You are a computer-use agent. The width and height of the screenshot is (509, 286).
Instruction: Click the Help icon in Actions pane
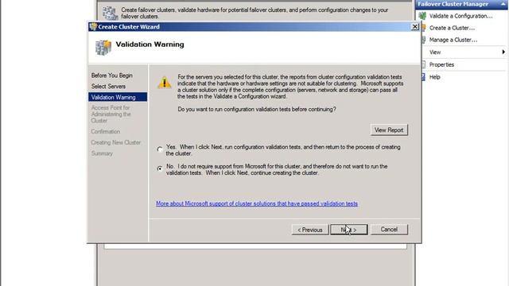[x=423, y=77]
